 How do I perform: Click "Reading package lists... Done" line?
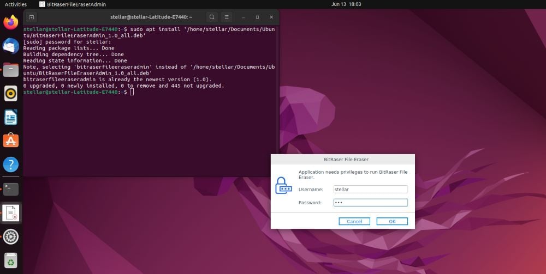(69, 48)
